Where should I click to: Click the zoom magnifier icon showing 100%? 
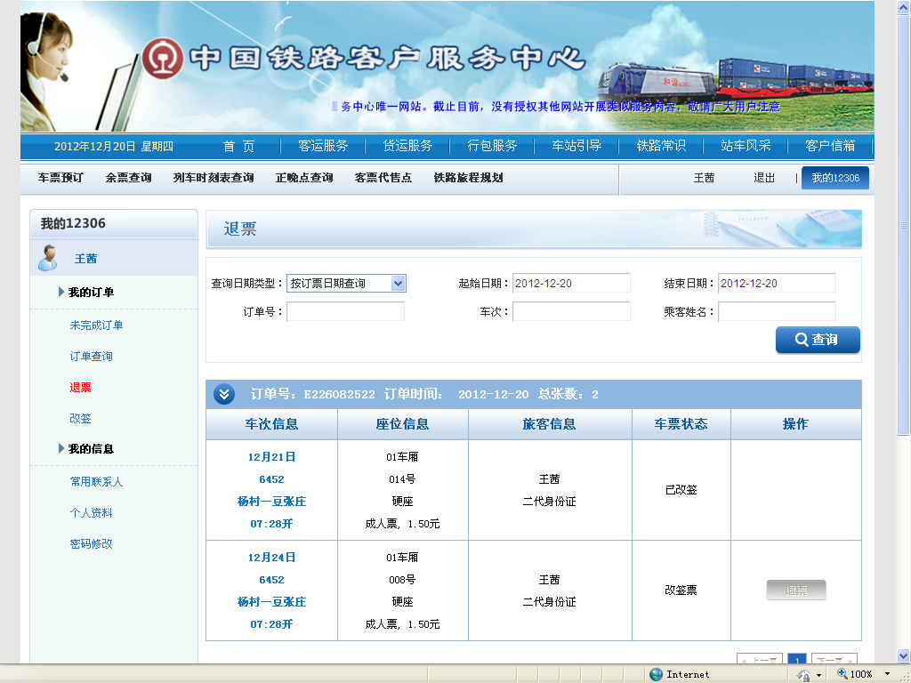click(x=842, y=674)
